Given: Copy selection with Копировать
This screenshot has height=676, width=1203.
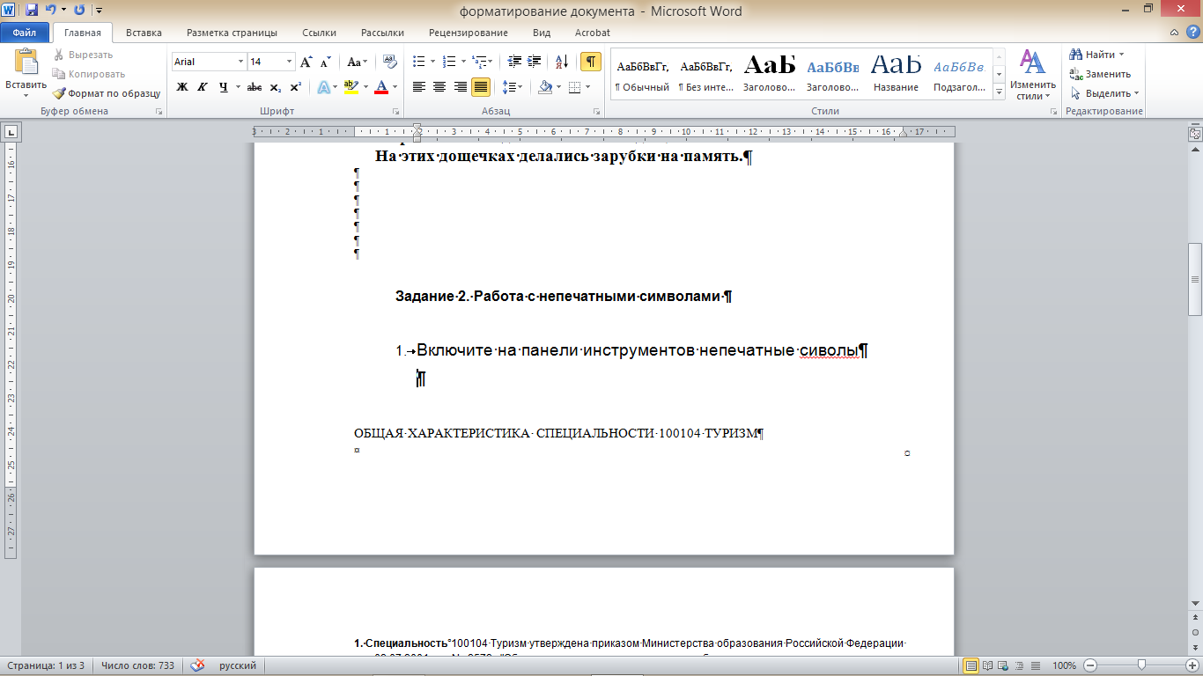Looking at the screenshot, I should pyautogui.click(x=88, y=74).
